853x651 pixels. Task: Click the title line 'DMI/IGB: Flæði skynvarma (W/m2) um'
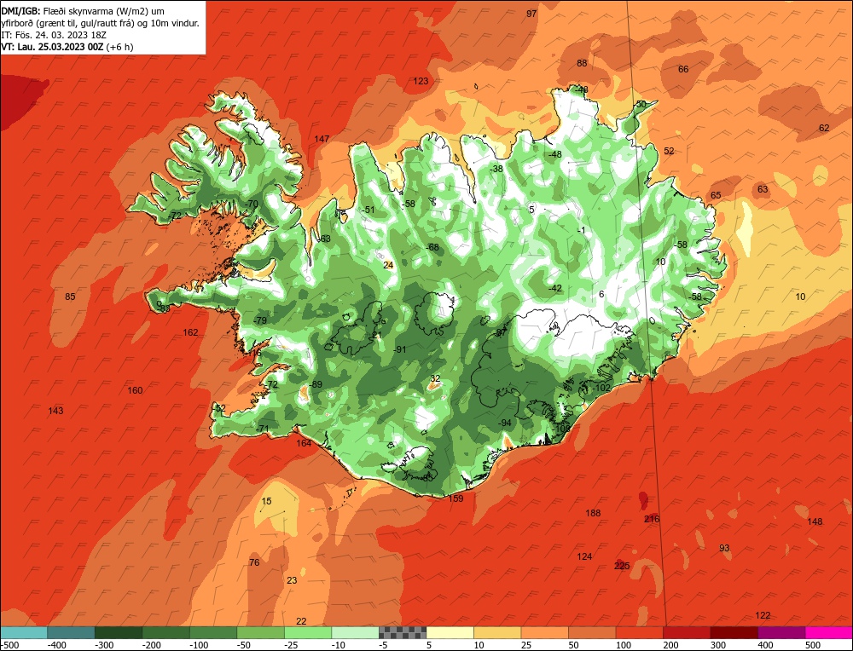click(x=83, y=11)
